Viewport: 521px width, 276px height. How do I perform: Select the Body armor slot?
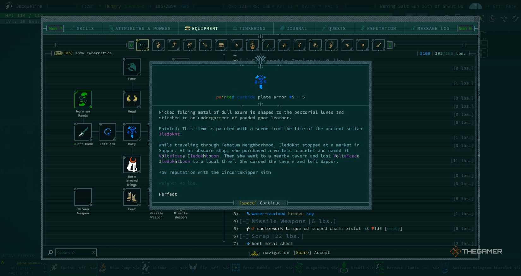pos(132,132)
